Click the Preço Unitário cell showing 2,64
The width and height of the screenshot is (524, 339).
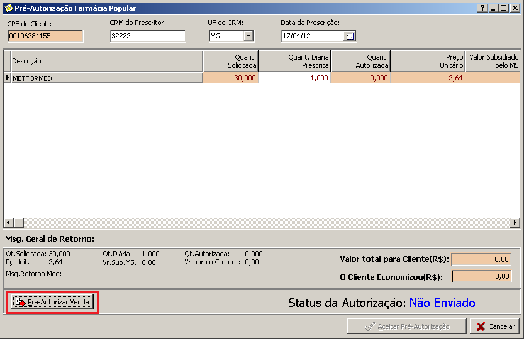(x=428, y=78)
